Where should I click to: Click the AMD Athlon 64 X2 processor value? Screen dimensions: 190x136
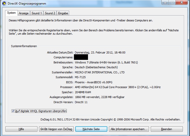coord(118,87)
